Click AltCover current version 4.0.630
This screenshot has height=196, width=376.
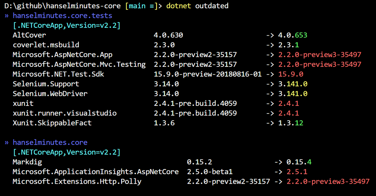pyautogui.click(x=168, y=35)
